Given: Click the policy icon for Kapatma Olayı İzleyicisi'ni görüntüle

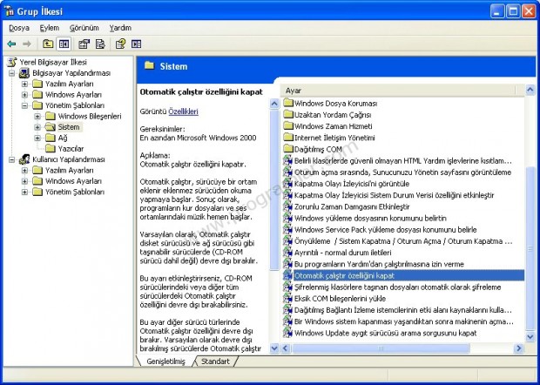Looking at the screenshot, I should (287, 184).
